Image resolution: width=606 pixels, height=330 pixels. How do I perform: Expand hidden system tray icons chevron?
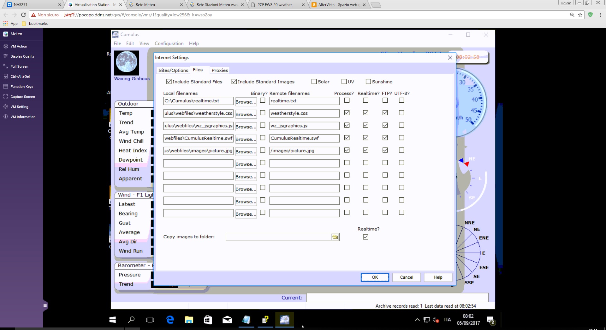pos(417,320)
